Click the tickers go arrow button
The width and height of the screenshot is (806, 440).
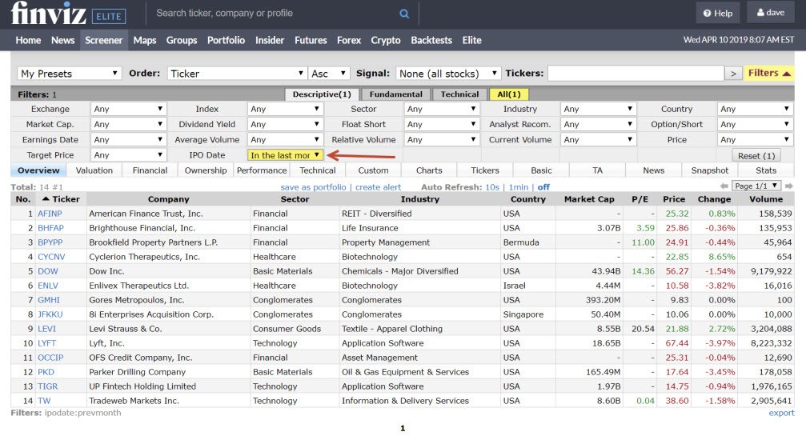click(733, 74)
